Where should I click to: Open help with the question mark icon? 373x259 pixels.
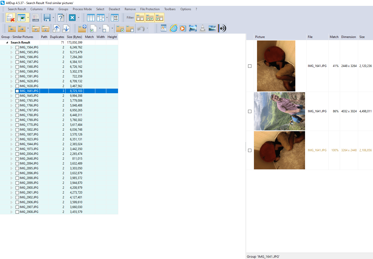(61, 18)
